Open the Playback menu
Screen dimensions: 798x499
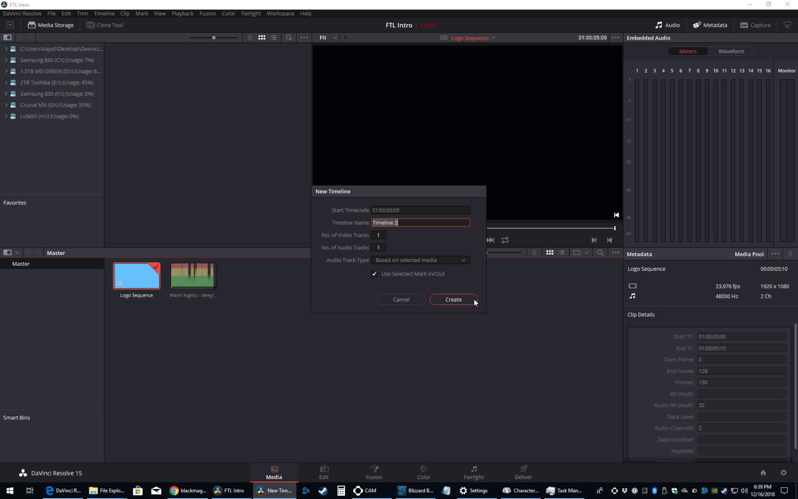(x=182, y=13)
